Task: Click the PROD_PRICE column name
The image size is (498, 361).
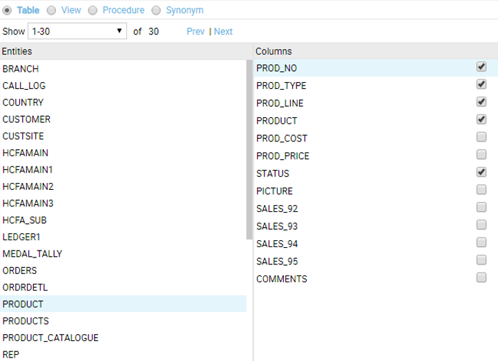Action: pos(283,156)
